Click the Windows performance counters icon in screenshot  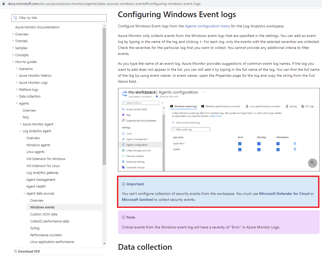coord(202,106)
